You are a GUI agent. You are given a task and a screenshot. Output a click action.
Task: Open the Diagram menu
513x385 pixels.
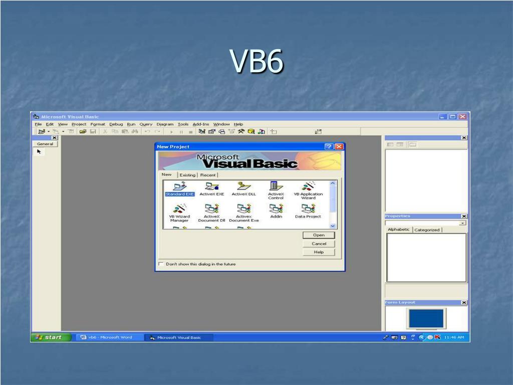165,124
